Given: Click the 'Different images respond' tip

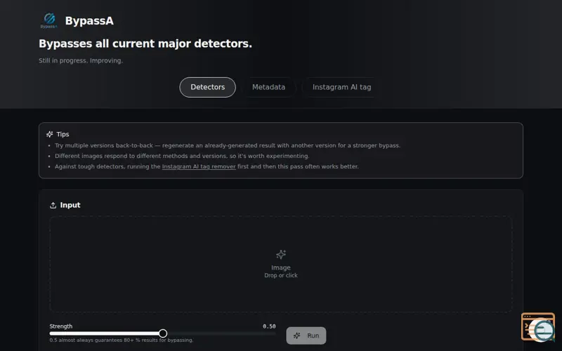Looking at the screenshot, I should [182, 156].
